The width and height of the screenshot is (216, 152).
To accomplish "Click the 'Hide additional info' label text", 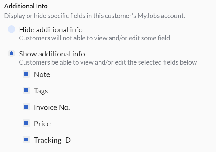I will click(x=51, y=30).
